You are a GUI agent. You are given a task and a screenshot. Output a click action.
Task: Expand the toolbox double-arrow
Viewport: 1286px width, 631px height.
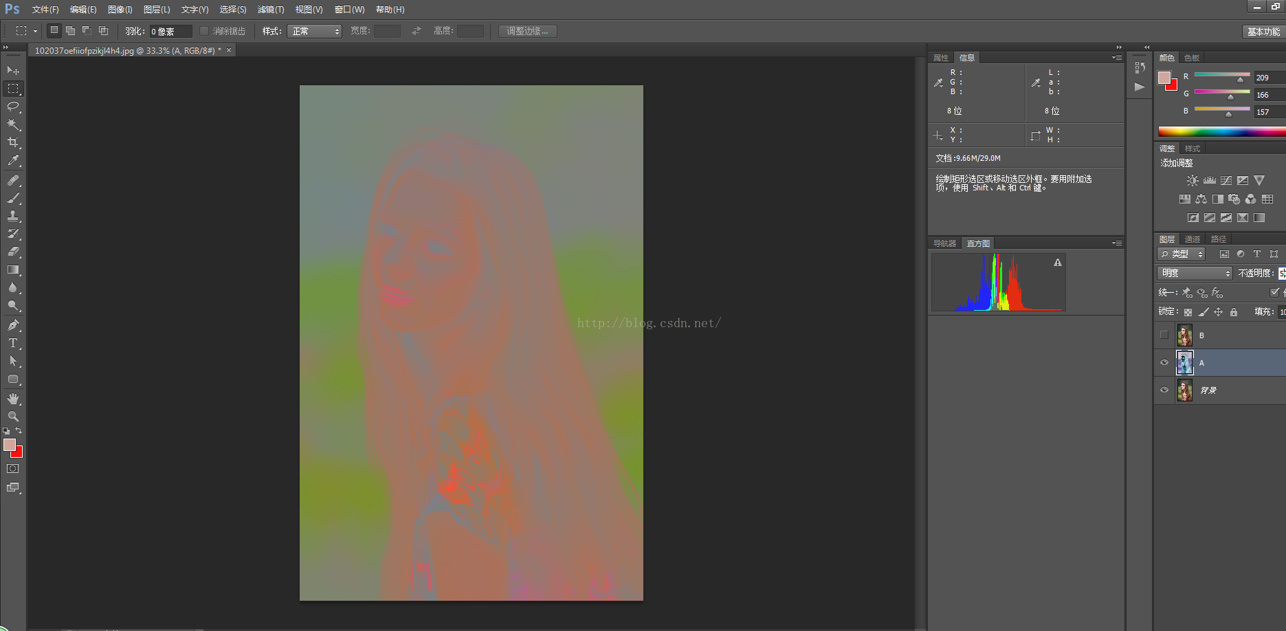tap(6, 47)
